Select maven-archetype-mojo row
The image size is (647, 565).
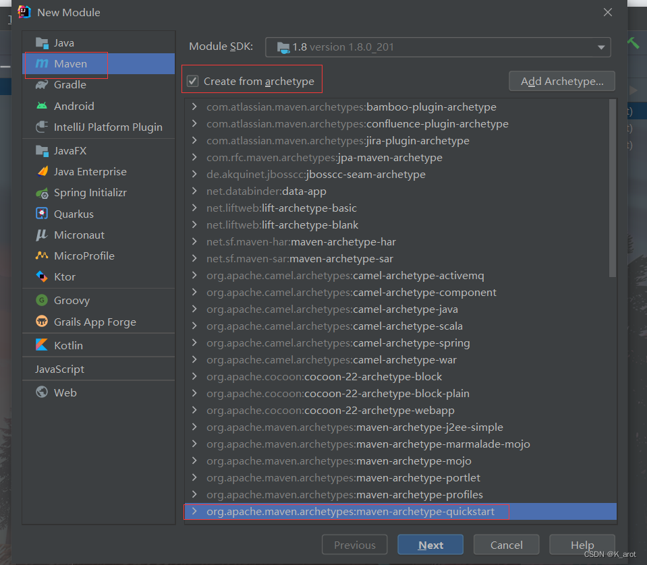(x=400, y=460)
